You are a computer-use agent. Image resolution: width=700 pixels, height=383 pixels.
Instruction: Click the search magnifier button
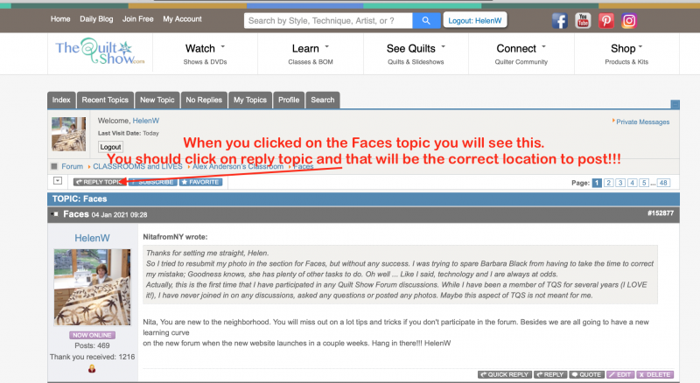tap(426, 20)
